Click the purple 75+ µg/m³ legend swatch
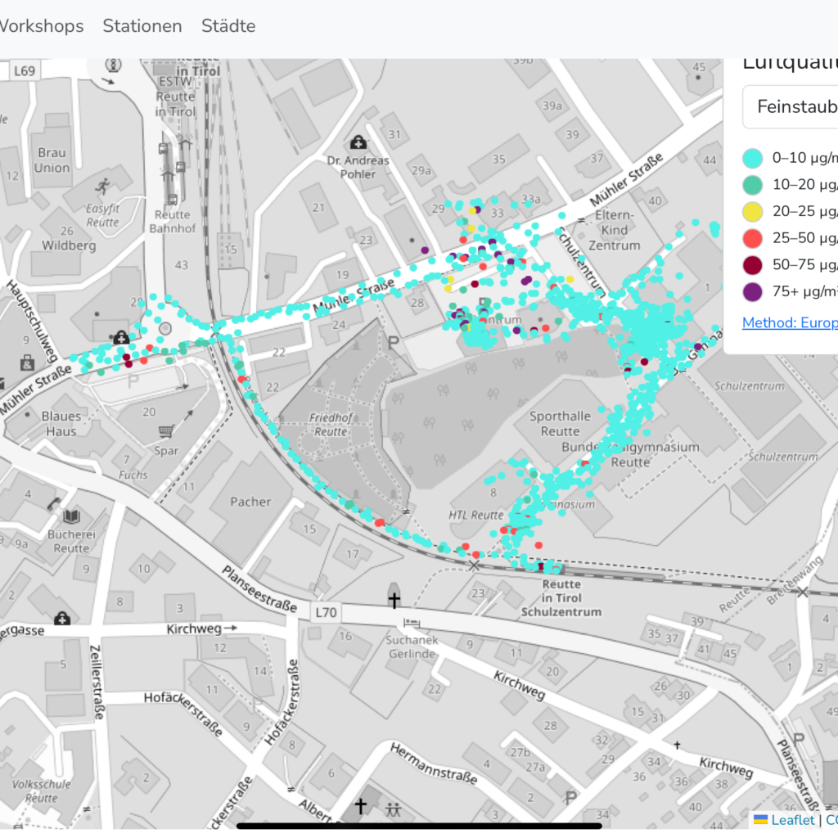Image resolution: width=838 pixels, height=838 pixels. (x=753, y=291)
